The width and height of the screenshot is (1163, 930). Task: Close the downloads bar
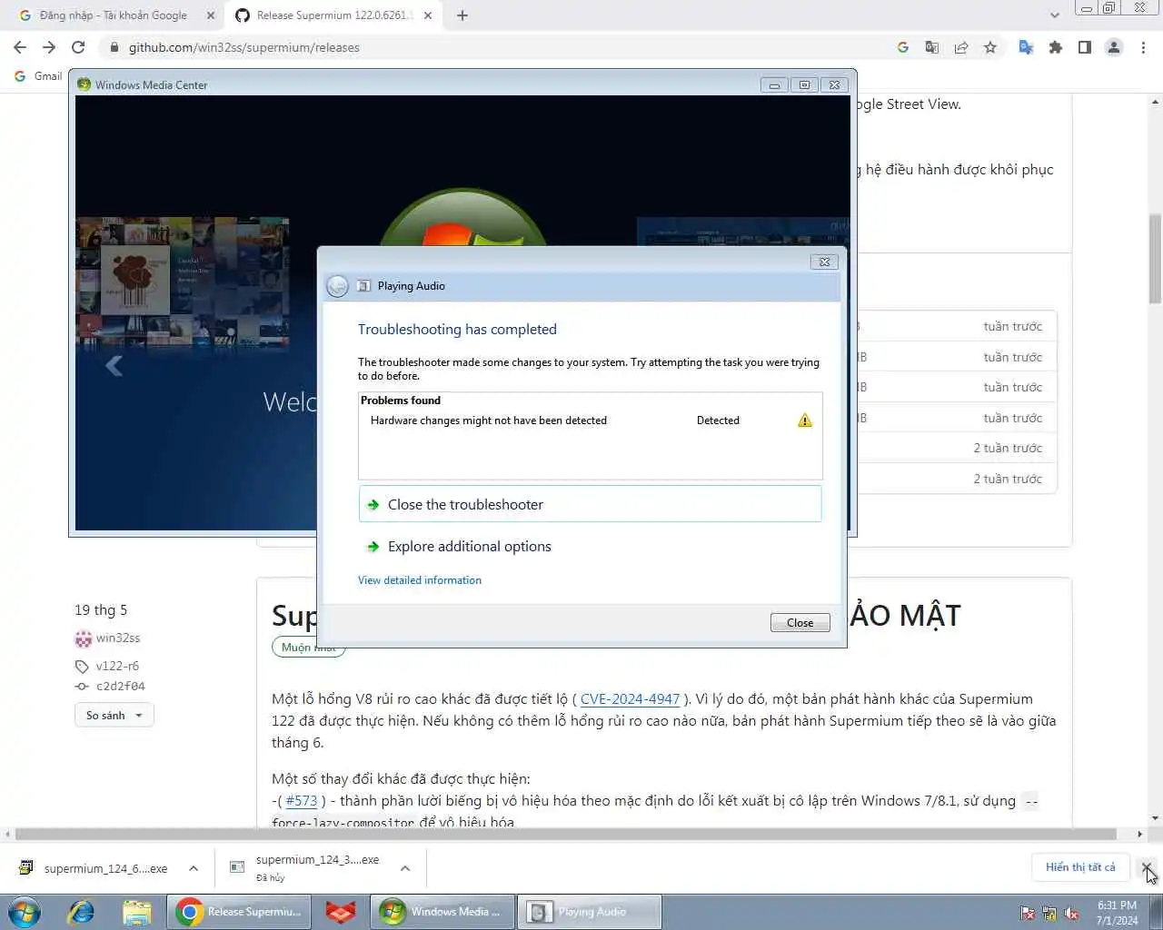coord(1147,867)
